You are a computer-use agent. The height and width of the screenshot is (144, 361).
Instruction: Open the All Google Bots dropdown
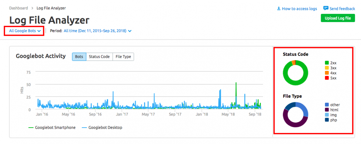pos(24,31)
